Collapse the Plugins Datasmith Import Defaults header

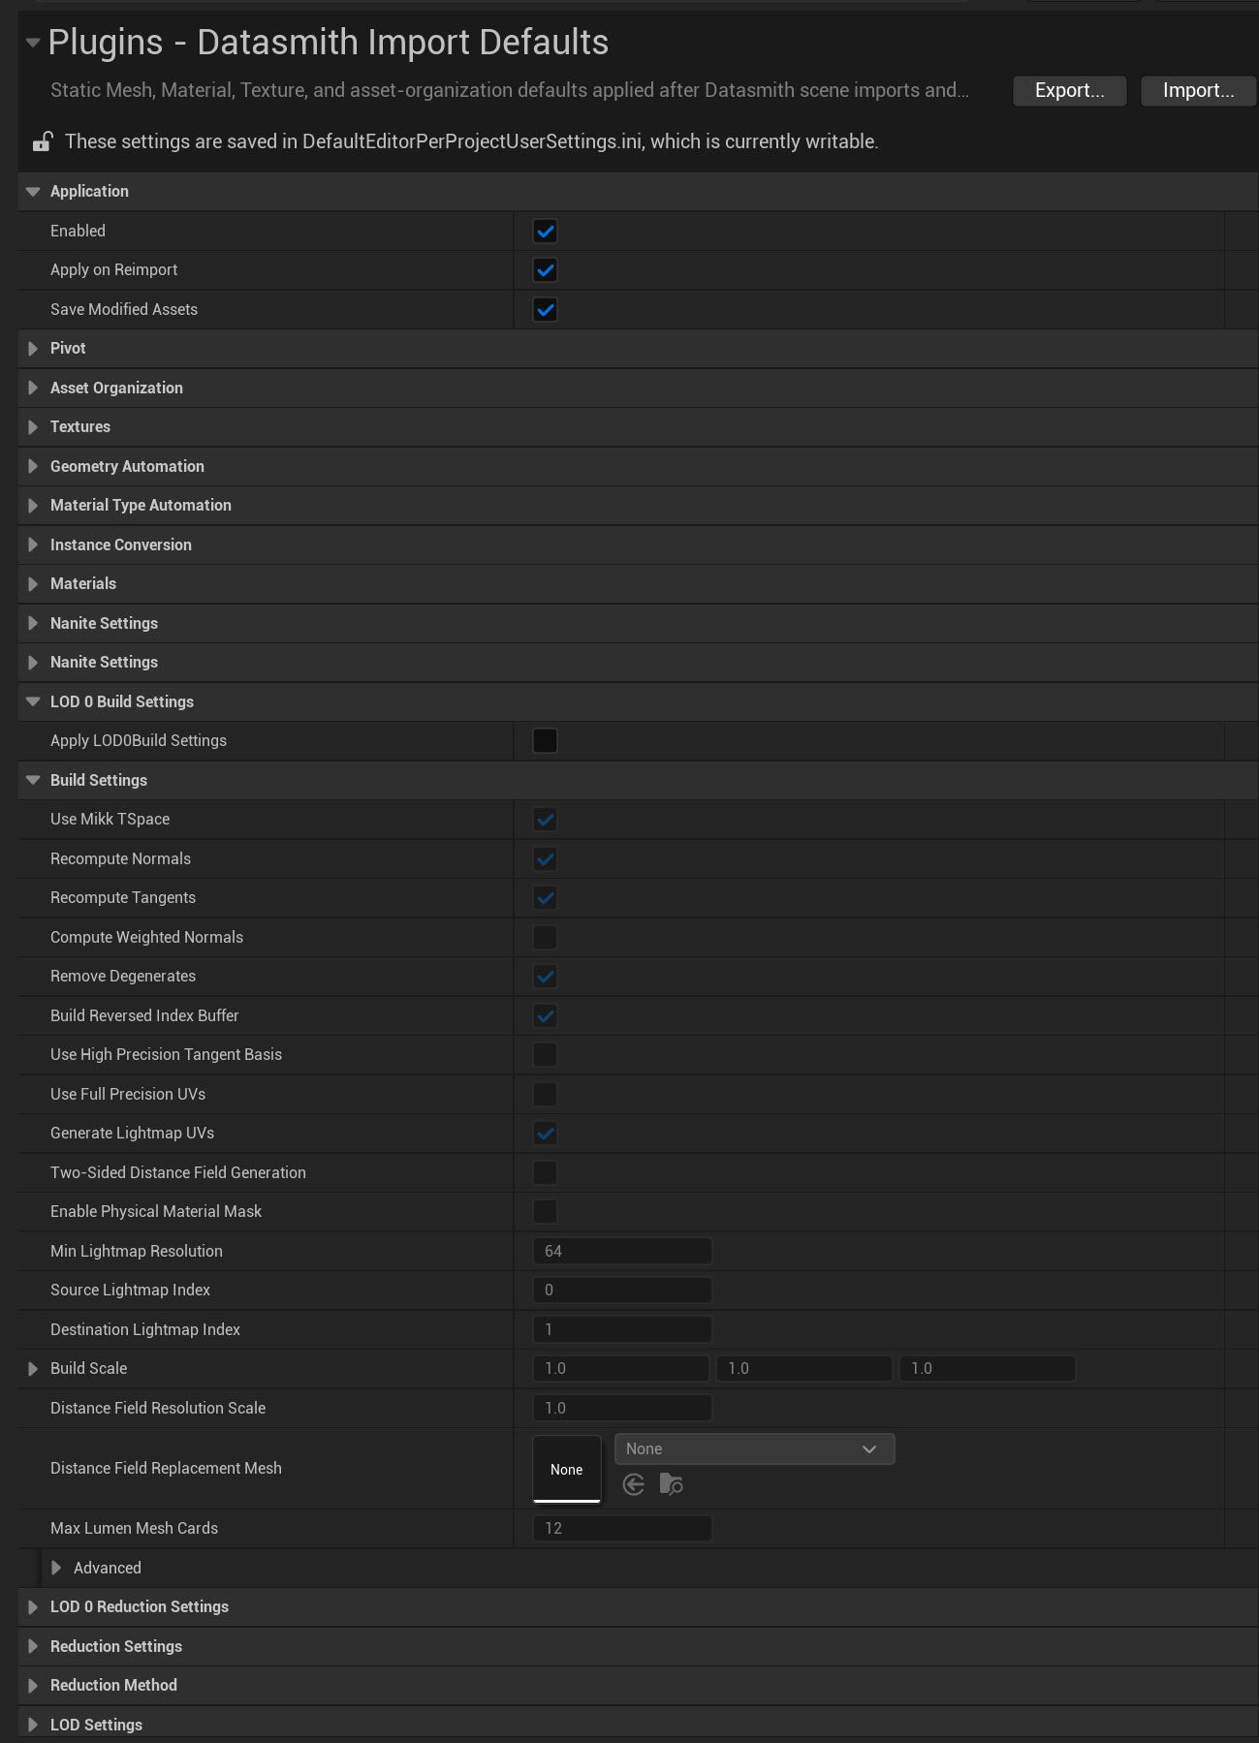33,43
